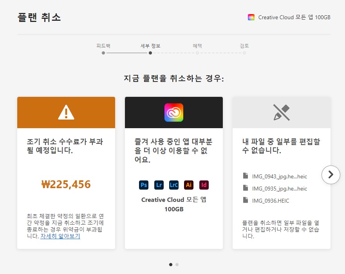Click the card title 조기 취소 수수료가 부과될 예정입니다.
This screenshot has height=274, width=345.
[x=65, y=146]
